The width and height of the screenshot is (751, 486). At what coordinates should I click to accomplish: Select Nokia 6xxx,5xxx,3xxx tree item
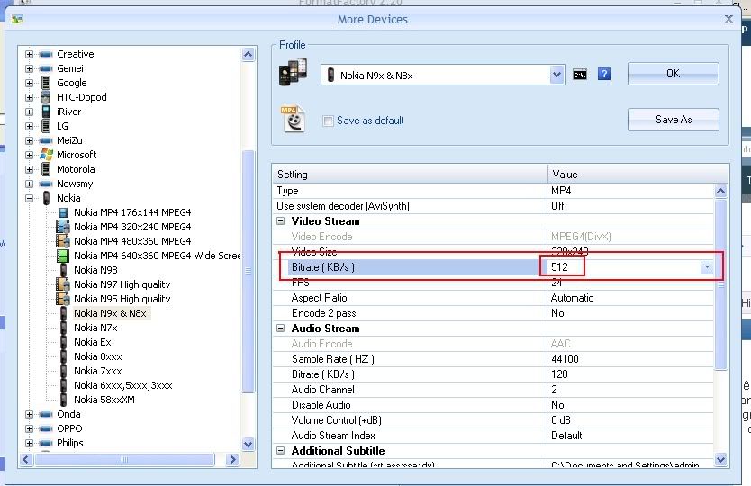pos(122,385)
